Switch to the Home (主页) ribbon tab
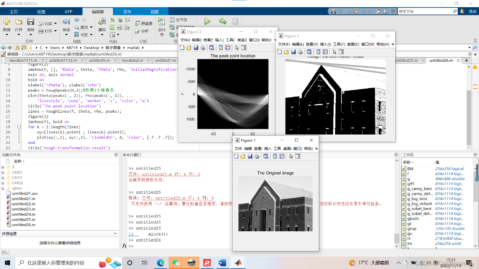 [x=14, y=12]
